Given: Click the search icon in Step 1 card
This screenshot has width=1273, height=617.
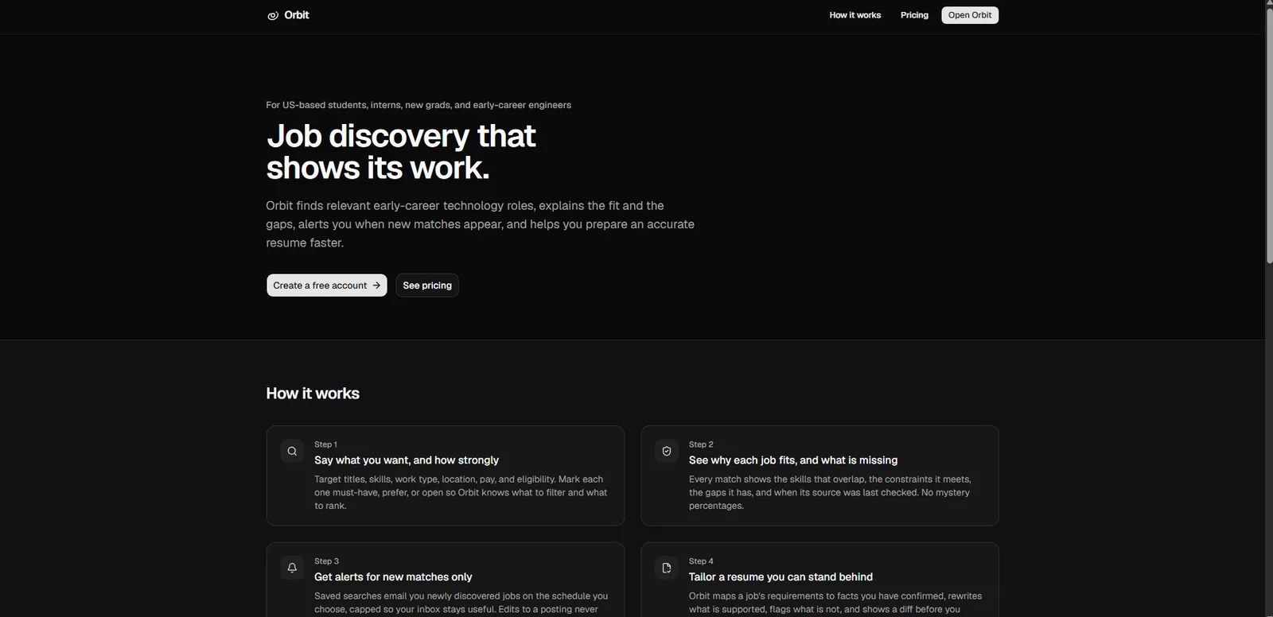Looking at the screenshot, I should point(292,451).
